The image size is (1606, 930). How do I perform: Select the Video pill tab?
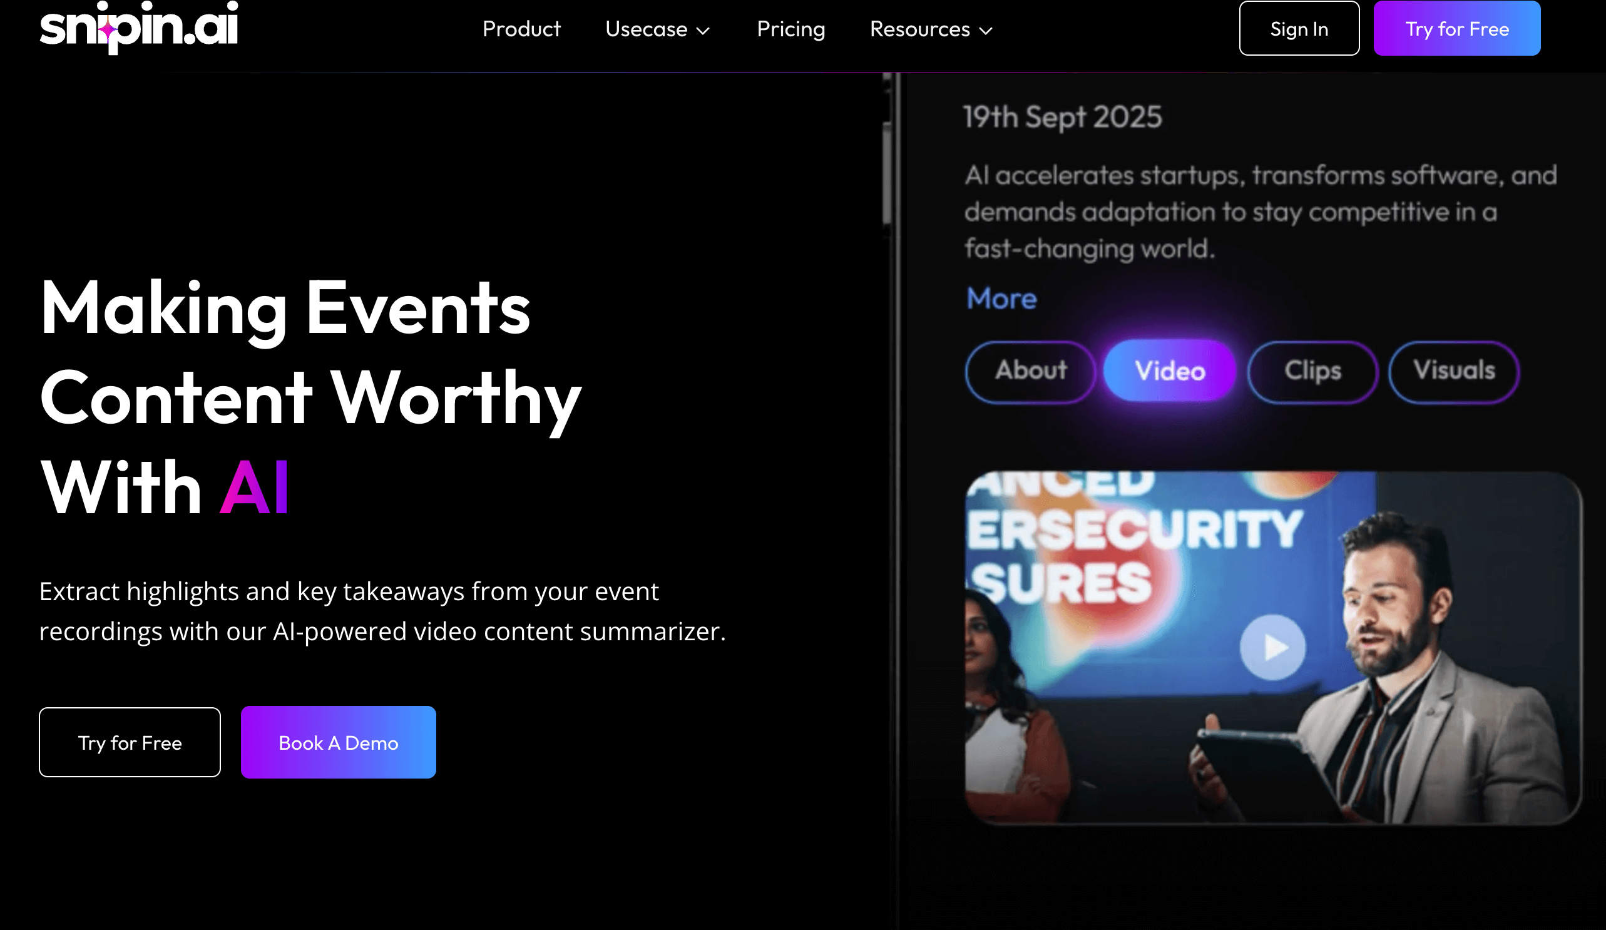(1169, 371)
